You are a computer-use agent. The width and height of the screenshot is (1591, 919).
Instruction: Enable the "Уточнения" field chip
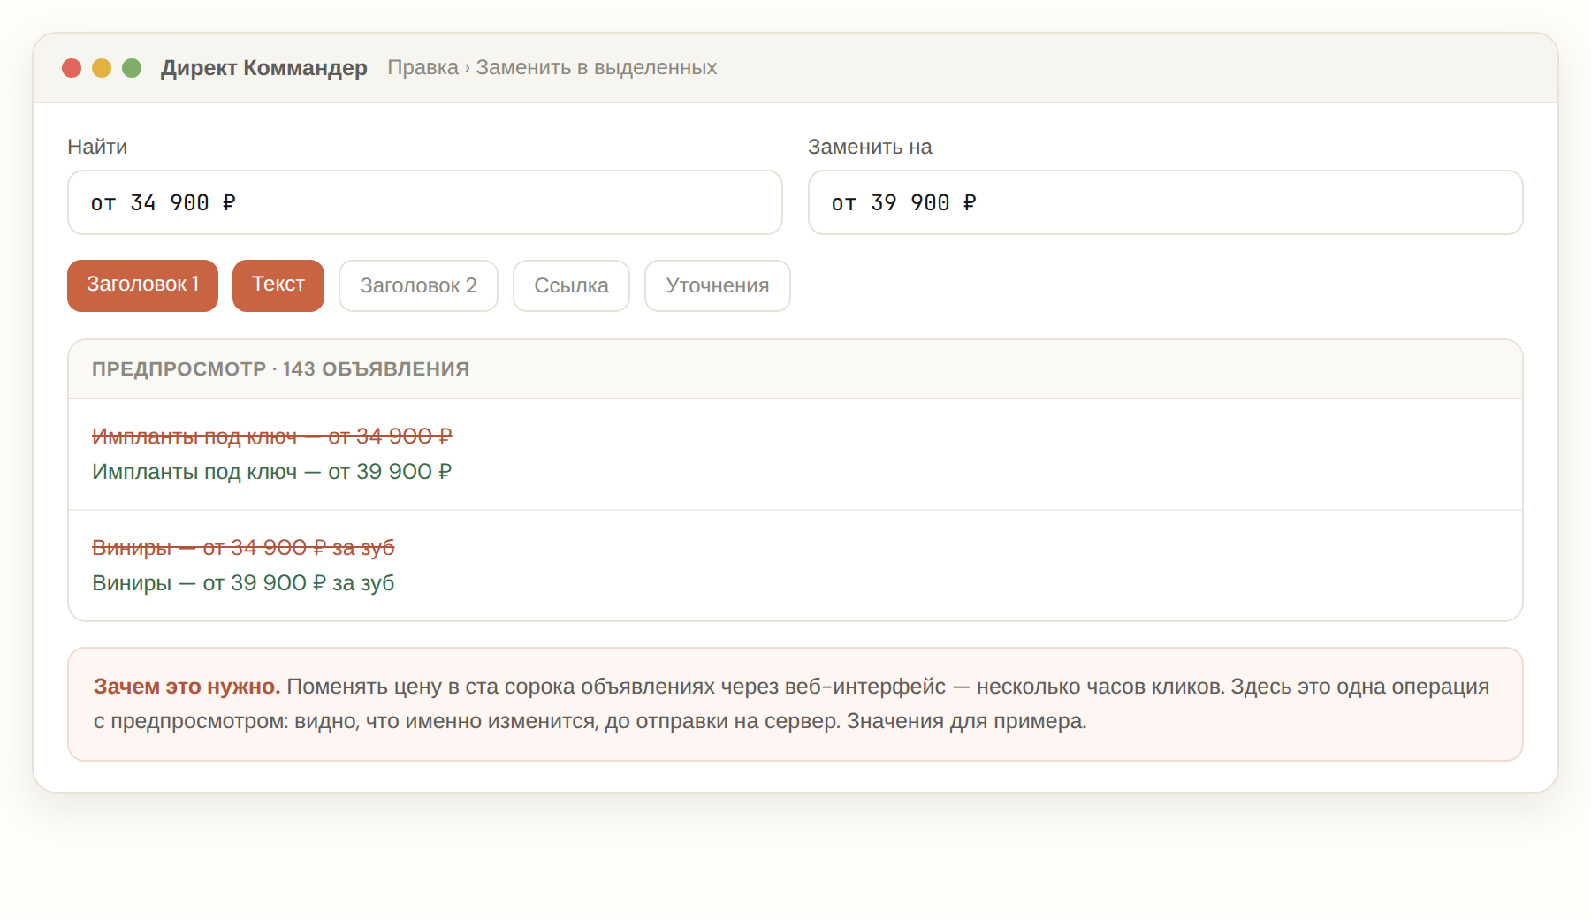coord(718,285)
